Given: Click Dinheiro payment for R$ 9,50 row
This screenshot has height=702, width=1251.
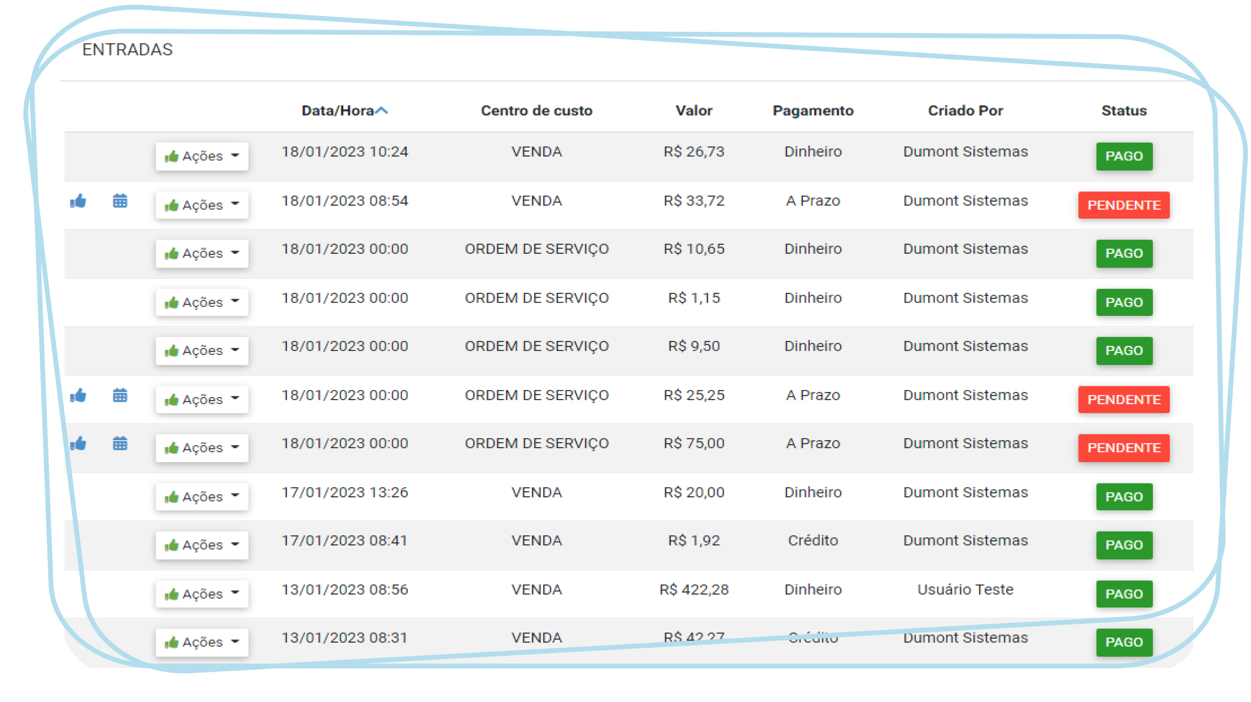Looking at the screenshot, I should [813, 346].
